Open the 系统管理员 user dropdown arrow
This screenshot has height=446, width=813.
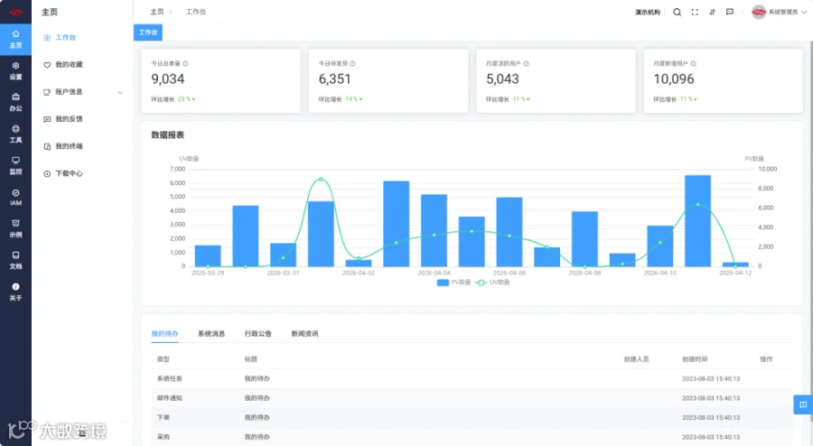tap(804, 12)
